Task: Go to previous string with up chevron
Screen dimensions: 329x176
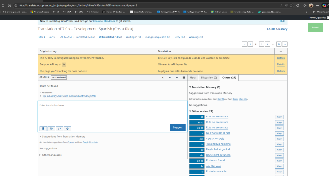Action: tap(170, 78)
